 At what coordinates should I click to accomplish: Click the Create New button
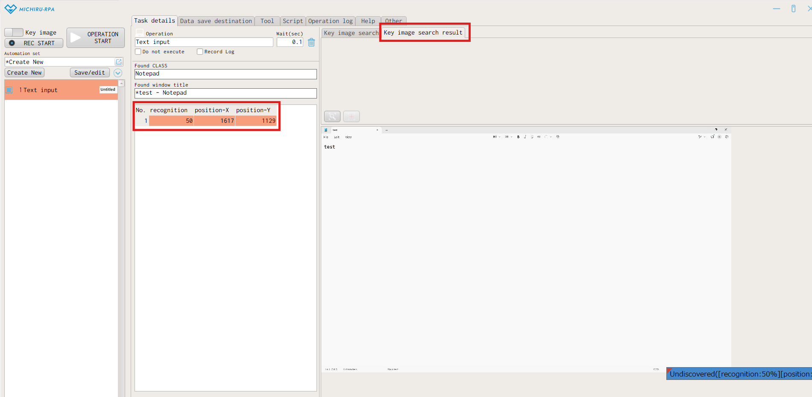coord(24,72)
